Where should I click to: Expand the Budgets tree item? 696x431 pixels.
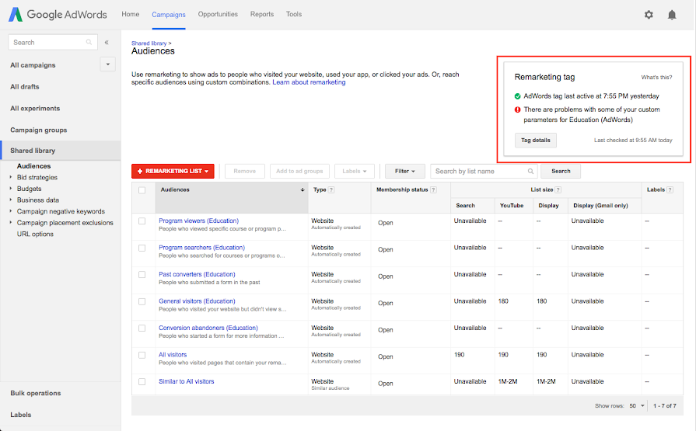11,189
